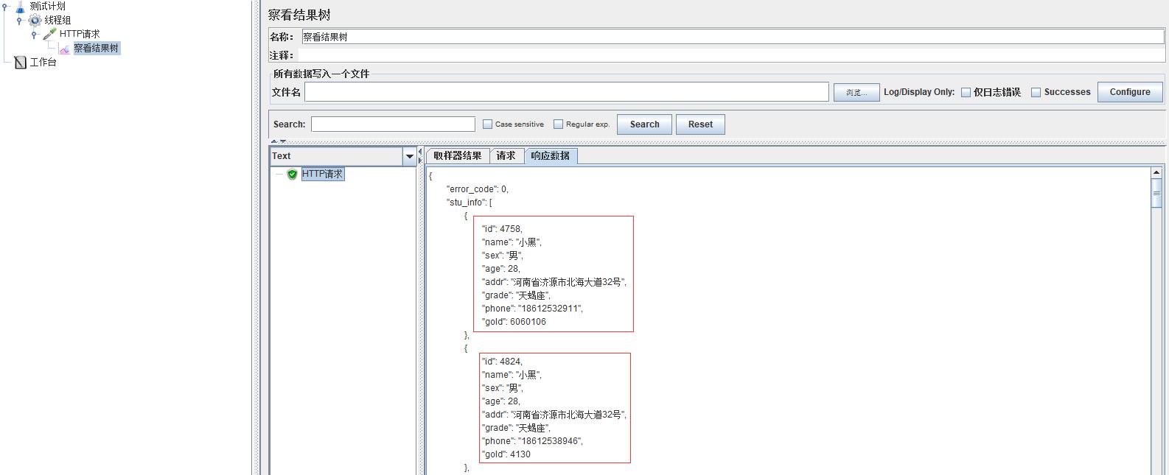
Task: Toggle the search panel collapse arrows
Action: coord(278,141)
